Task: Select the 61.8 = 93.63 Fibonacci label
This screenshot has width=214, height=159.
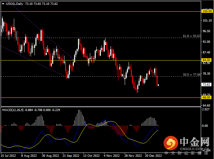Action: point(191,36)
